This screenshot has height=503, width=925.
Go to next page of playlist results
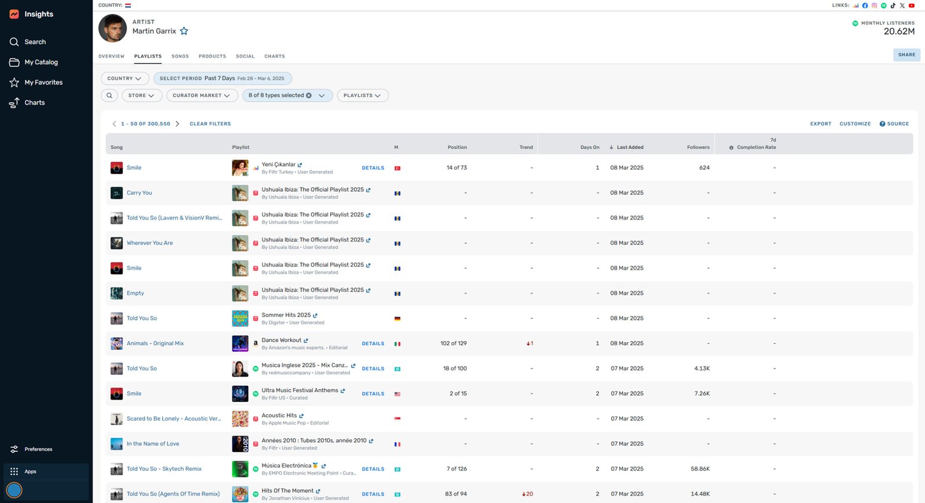tap(177, 124)
